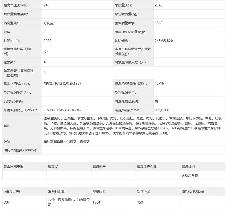Click the engine model DXF
The height and width of the screenshot is (211, 228).
(7, 202)
